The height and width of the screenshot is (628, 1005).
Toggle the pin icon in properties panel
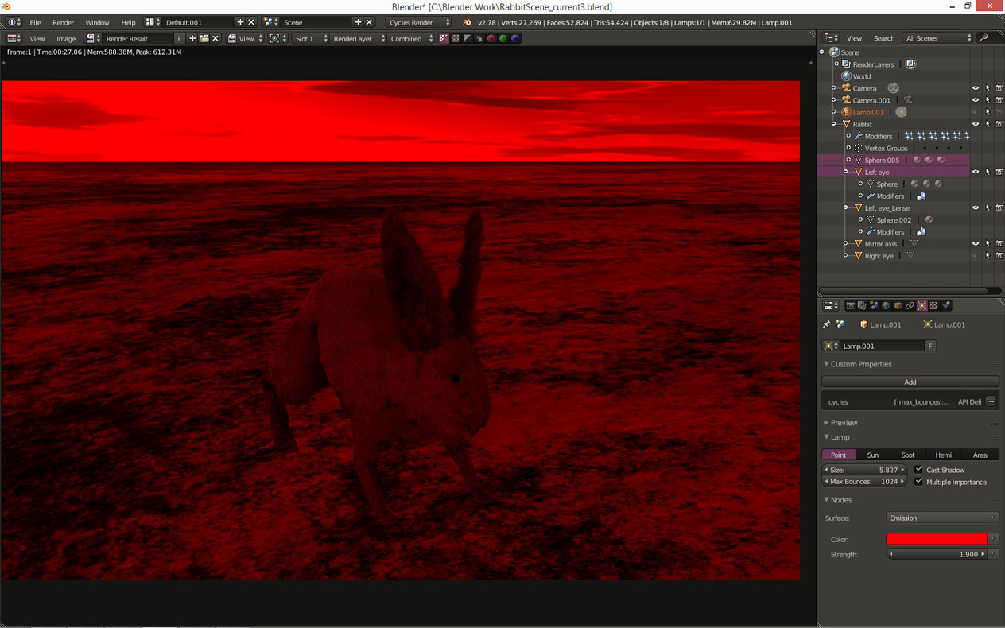[826, 324]
